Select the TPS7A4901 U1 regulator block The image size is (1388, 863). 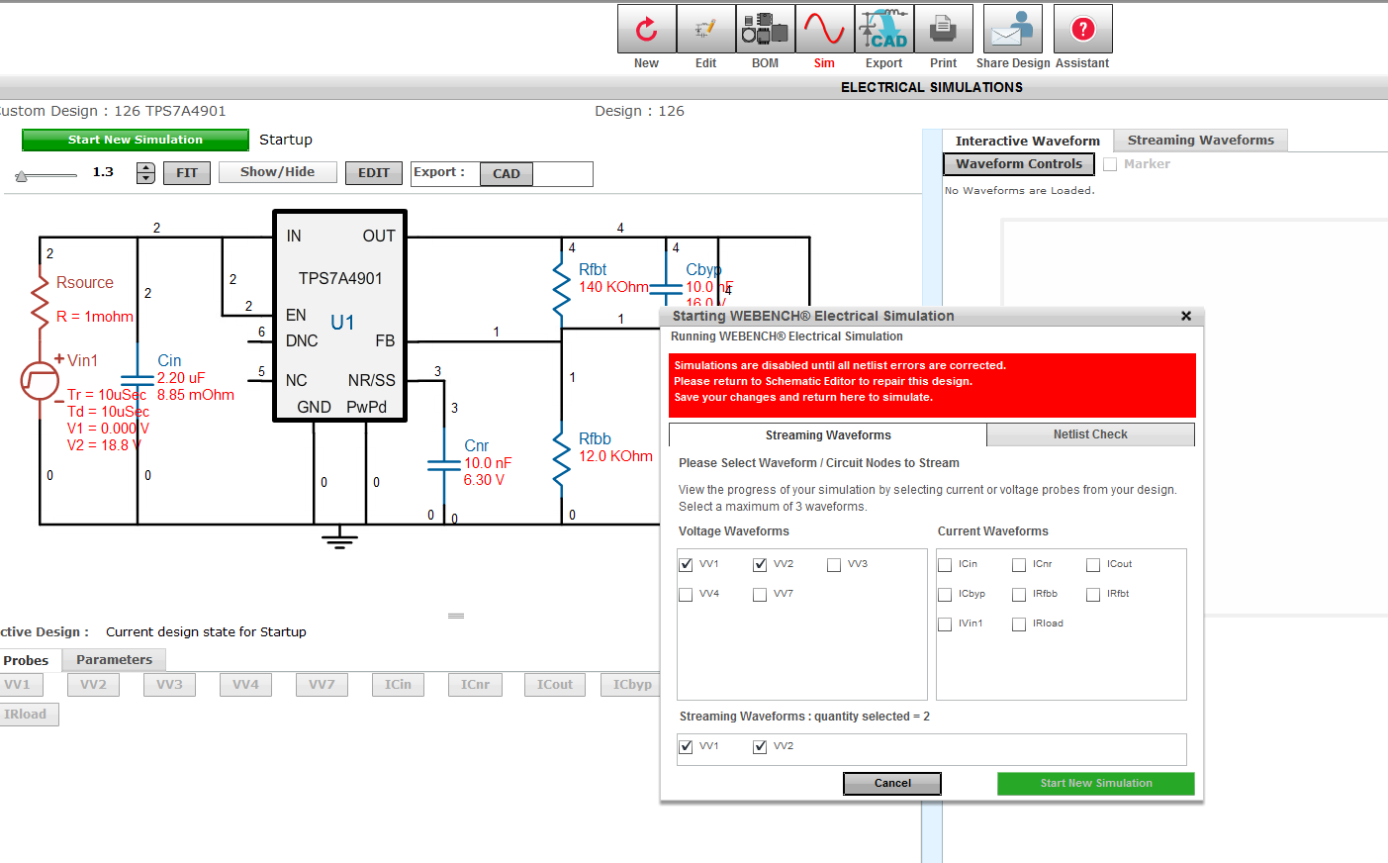click(x=340, y=316)
